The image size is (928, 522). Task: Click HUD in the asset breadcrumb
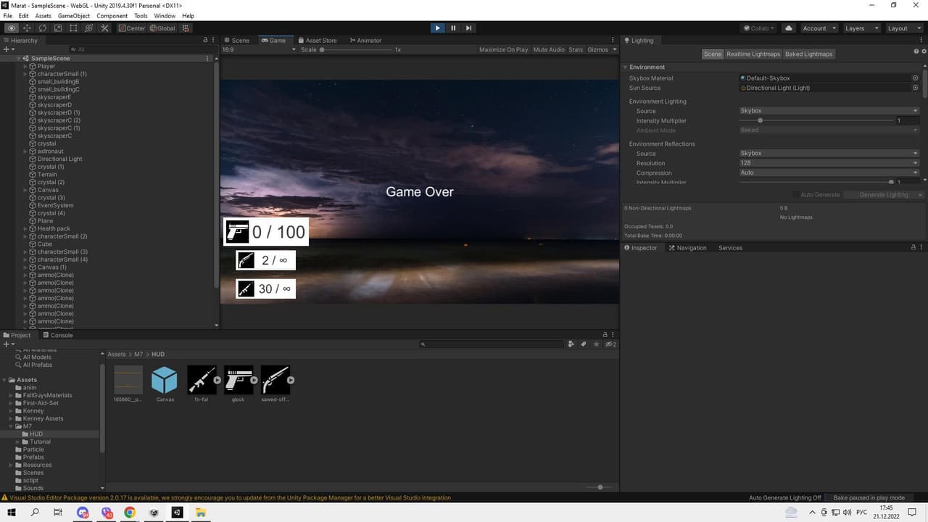(x=158, y=355)
